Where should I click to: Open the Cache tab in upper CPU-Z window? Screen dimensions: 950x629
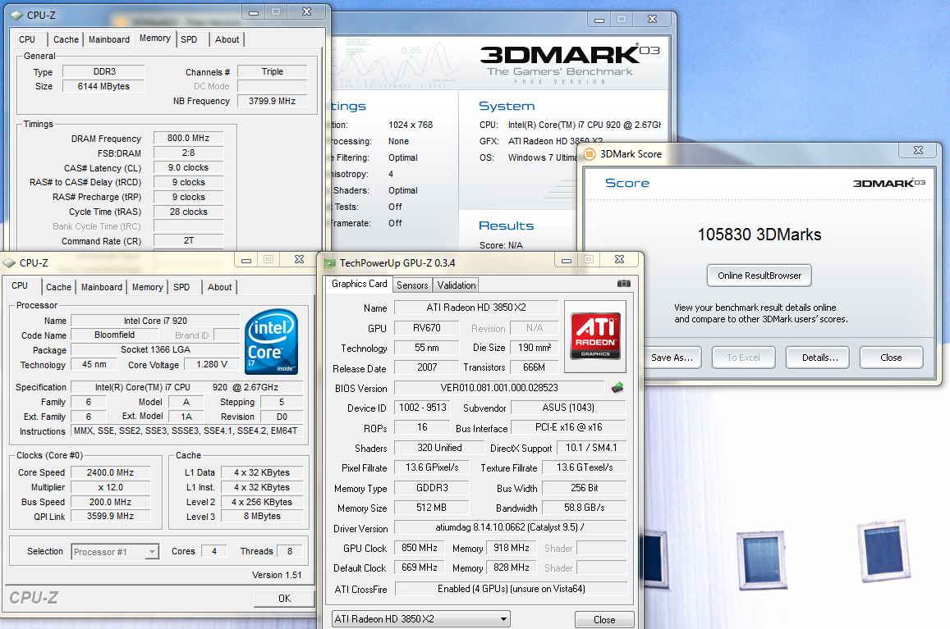[x=66, y=39]
